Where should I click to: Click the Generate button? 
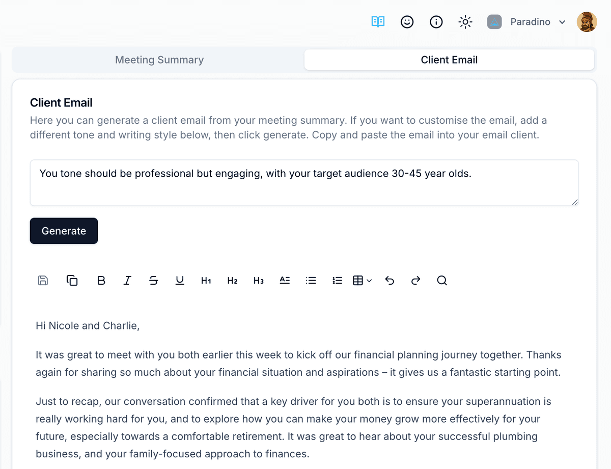tap(64, 231)
